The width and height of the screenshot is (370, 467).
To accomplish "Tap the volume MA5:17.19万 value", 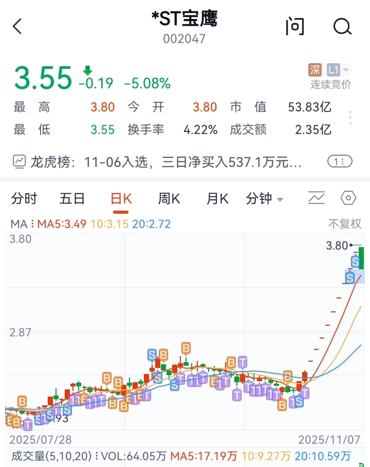I will click(x=204, y=456).
